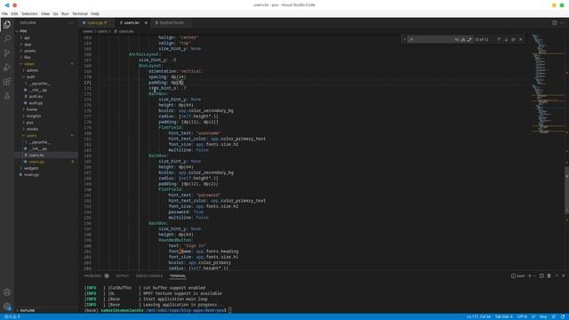The image size is (569, 320).
Task: Kill terminal with trash icon
Action: pos(549,276)
